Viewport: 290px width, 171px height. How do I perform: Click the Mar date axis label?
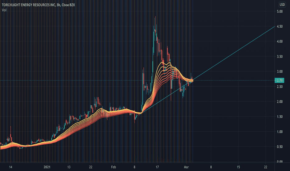click(x=186, y=167)
